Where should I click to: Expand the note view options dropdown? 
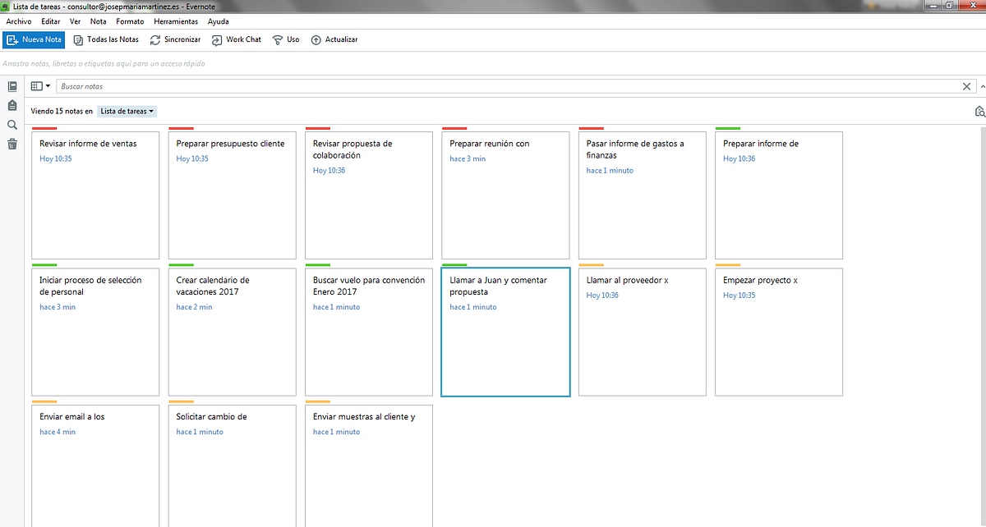40,86
